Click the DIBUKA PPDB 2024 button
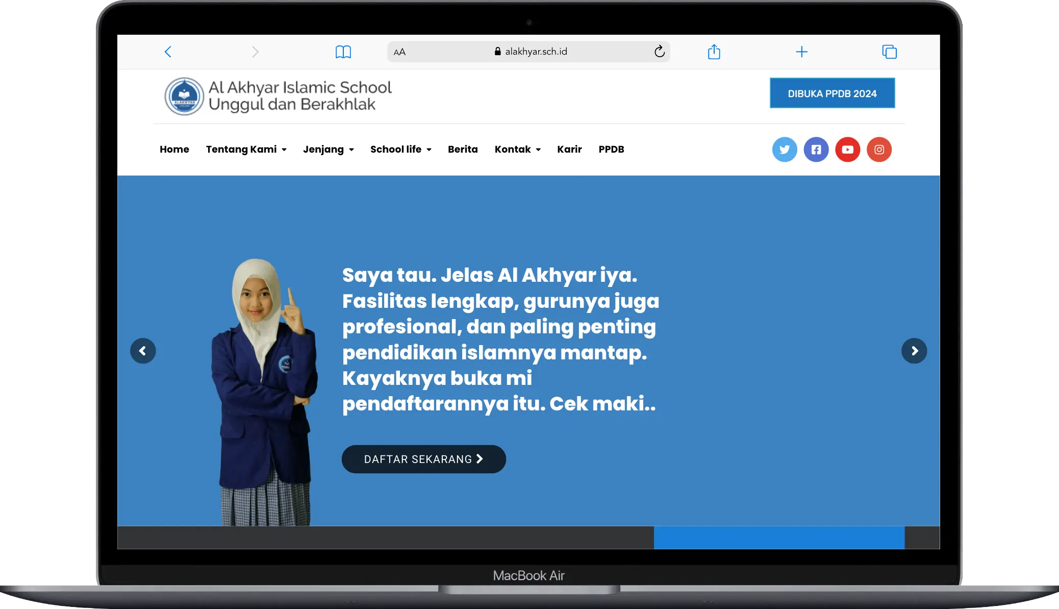The height and width of the screenshot is (609, 1059). point(832,93)
